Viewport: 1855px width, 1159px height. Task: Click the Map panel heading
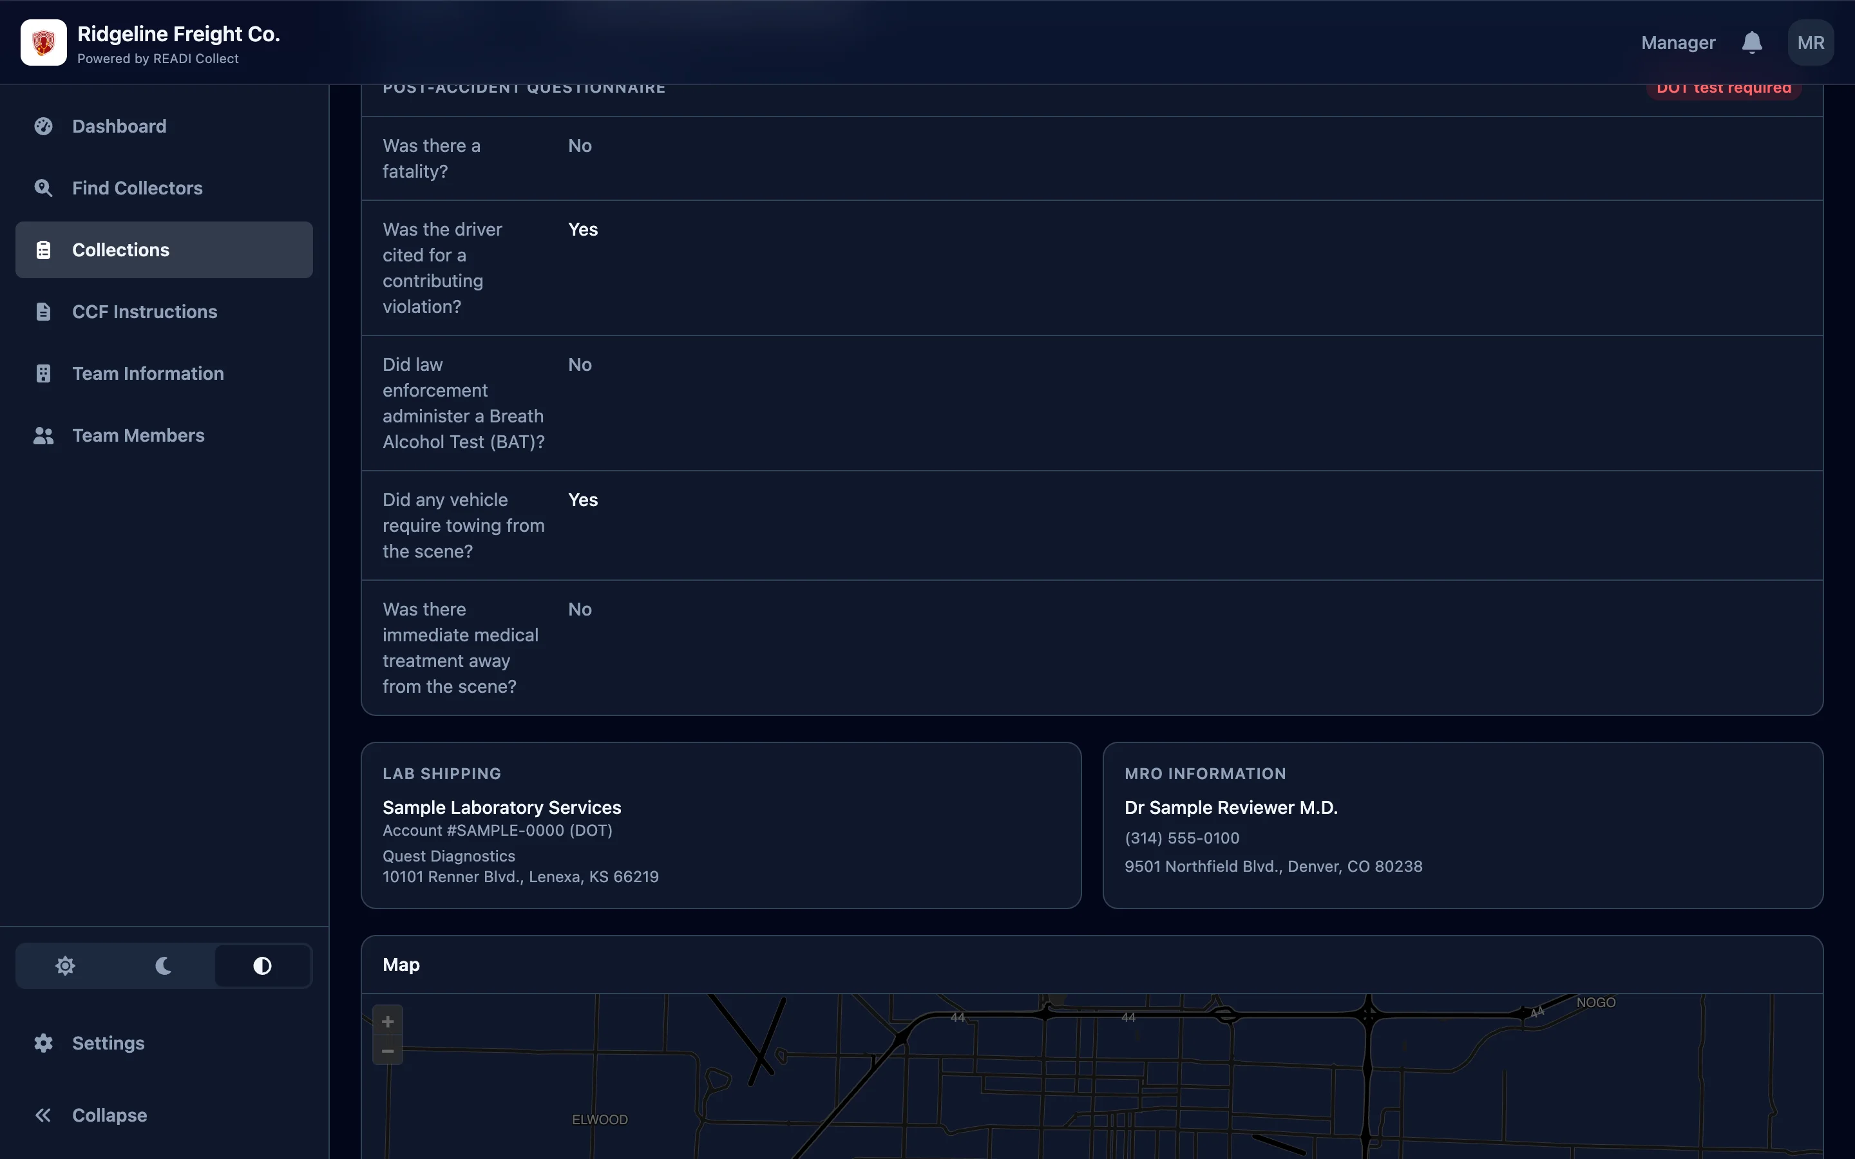tap(401, 965)
